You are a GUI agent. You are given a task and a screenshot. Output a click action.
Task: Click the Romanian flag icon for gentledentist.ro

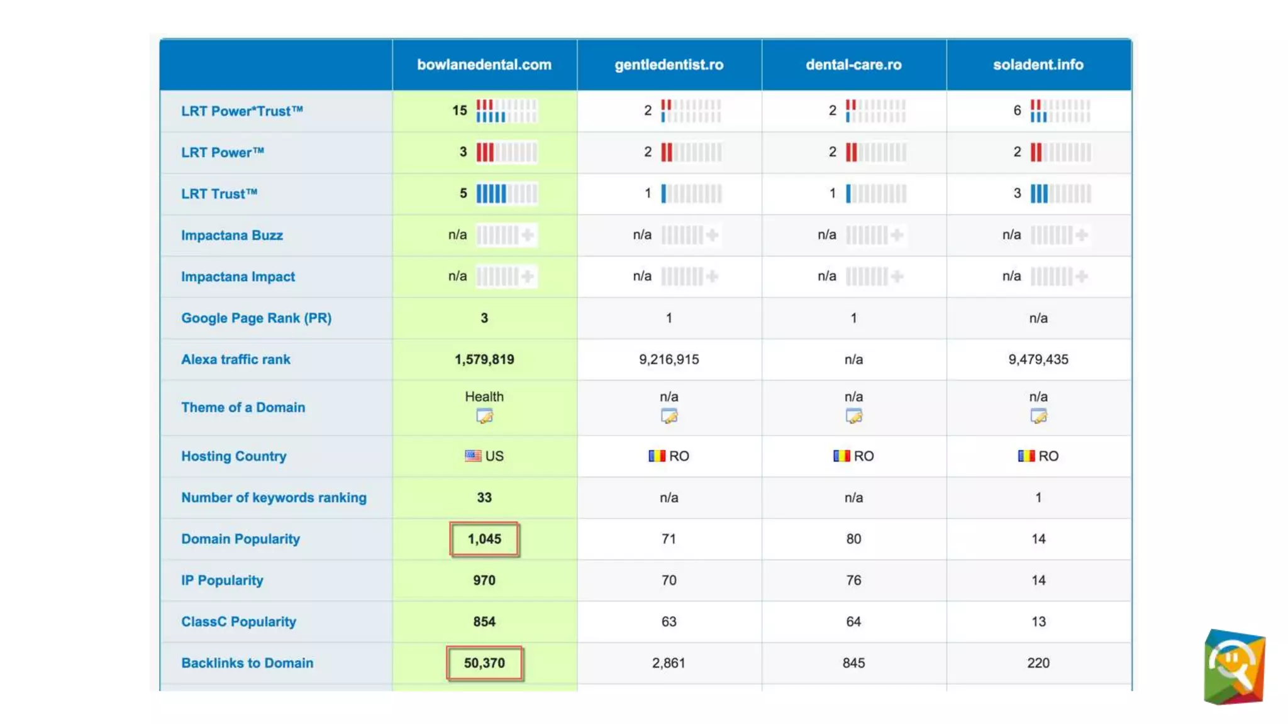[657, 456]
